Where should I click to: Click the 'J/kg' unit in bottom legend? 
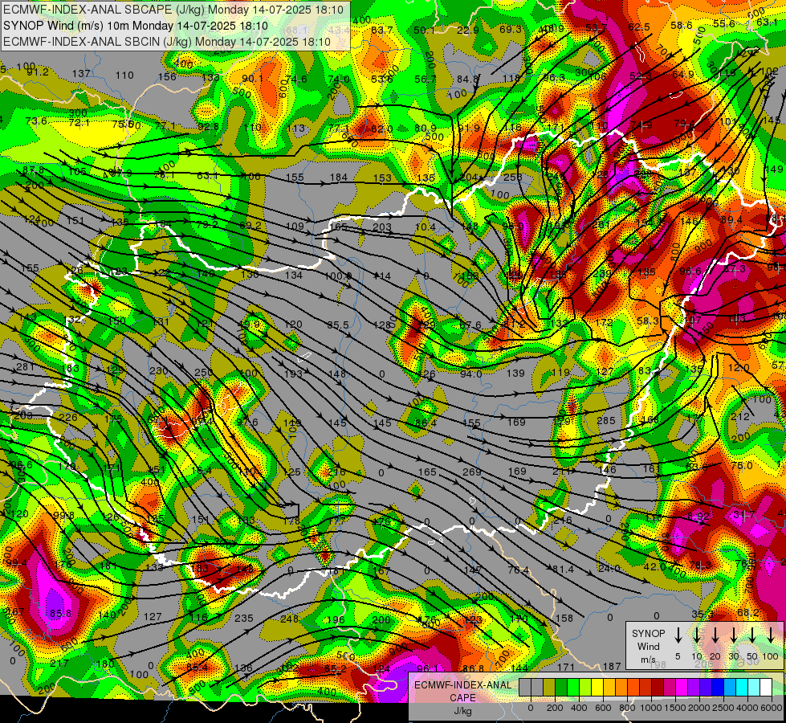(x=462, y=711)
